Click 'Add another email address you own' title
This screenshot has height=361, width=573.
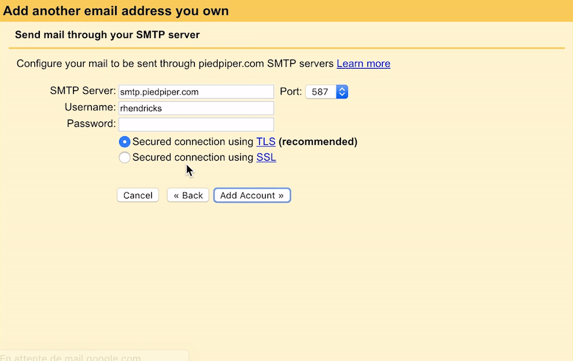click(x=116, y=11)
